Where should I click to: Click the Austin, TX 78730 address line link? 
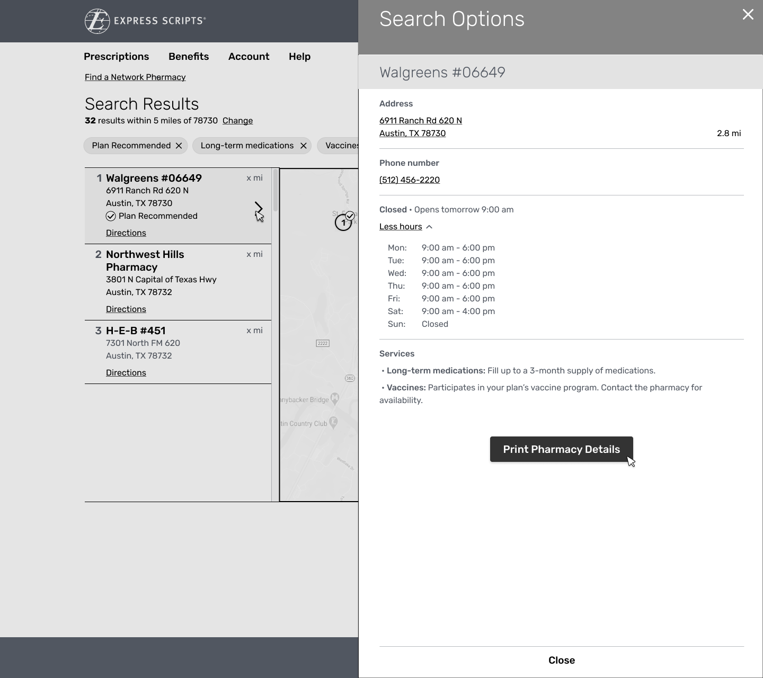tap(412, 133)
